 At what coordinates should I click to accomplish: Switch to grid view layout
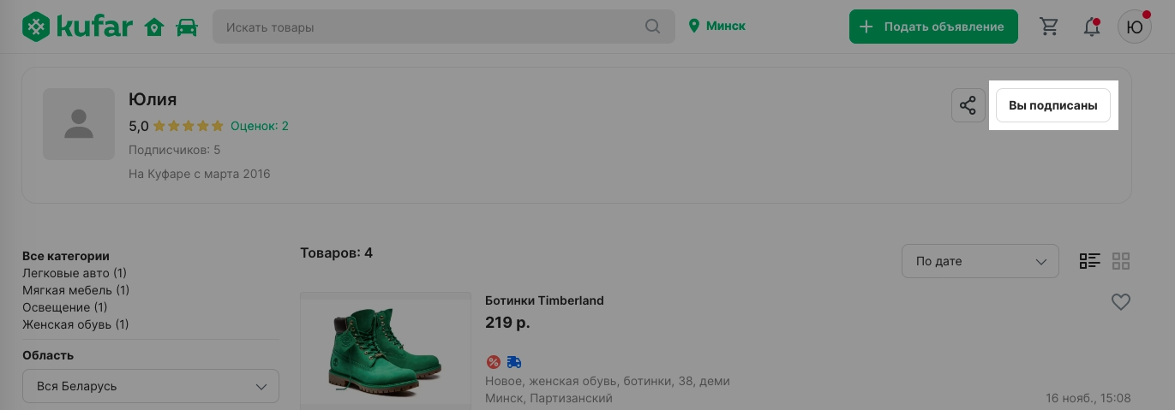(1121, 261)
